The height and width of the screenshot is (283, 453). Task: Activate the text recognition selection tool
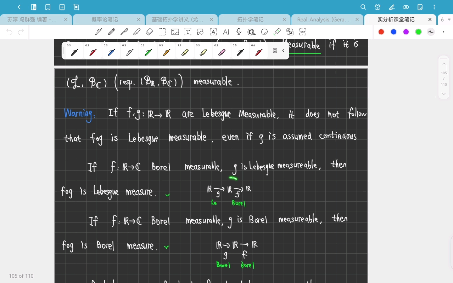tap(213, 32)
